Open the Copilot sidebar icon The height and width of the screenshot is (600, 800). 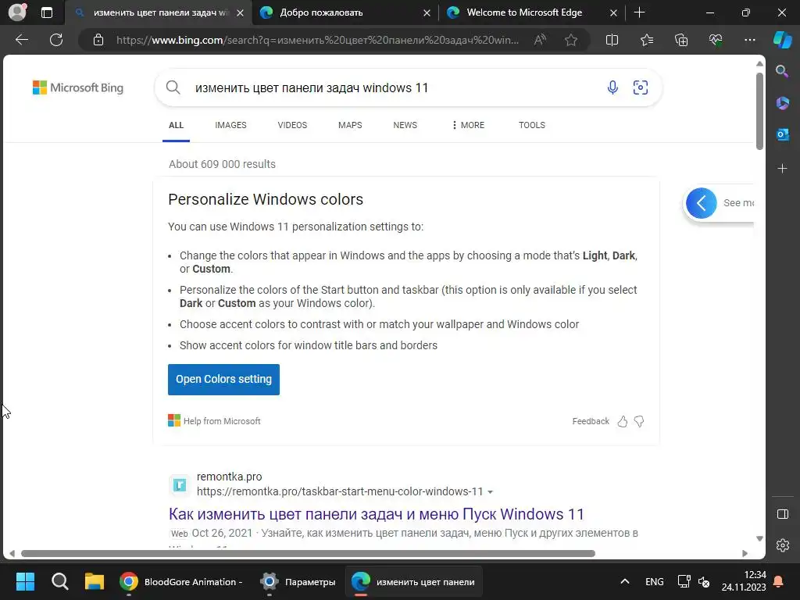(x=782, y=40)
